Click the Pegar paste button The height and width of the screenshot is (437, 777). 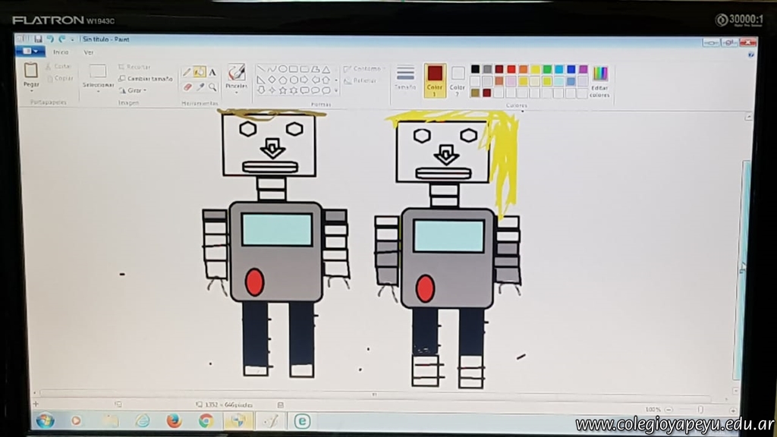31,76
